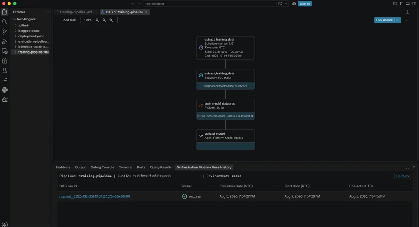Switch to the Output panel tab
419x227 pixels.
pos(80,168)
